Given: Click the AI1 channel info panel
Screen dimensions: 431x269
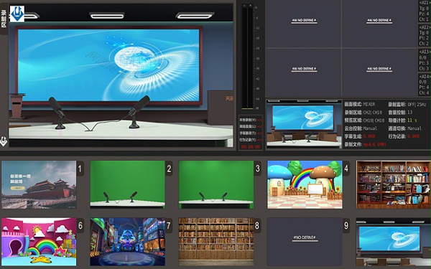Looking at the screenshot, I should (425, 11).
